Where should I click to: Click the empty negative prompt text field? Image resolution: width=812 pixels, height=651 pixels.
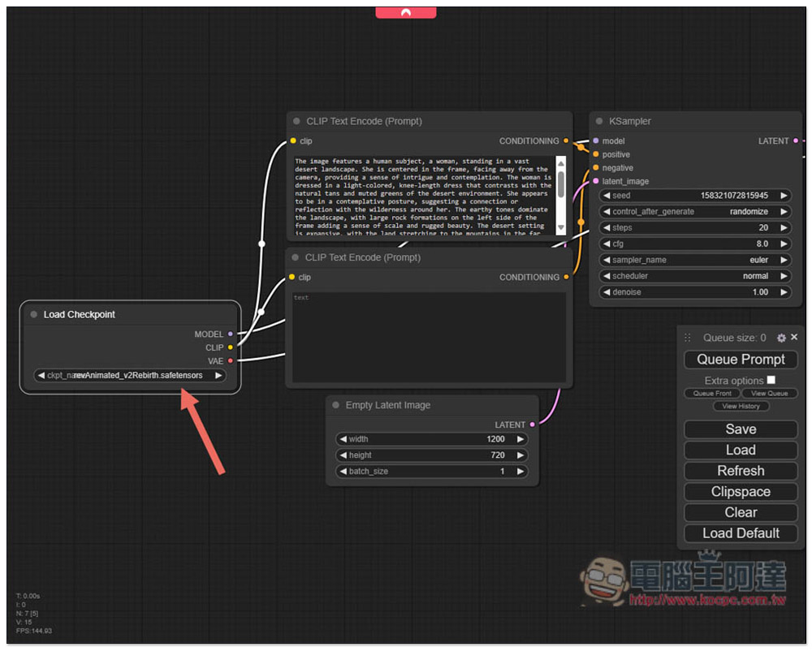pyautogui.click(x=429, y=337)
